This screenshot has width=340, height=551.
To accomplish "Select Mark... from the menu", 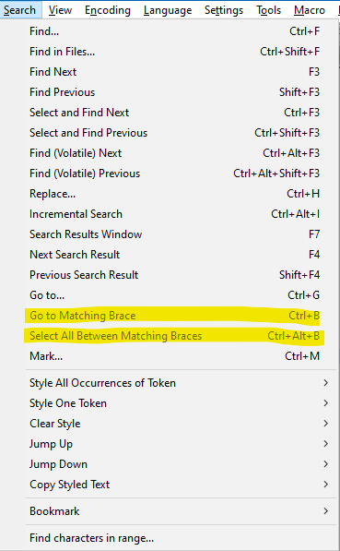I will 181,356.
